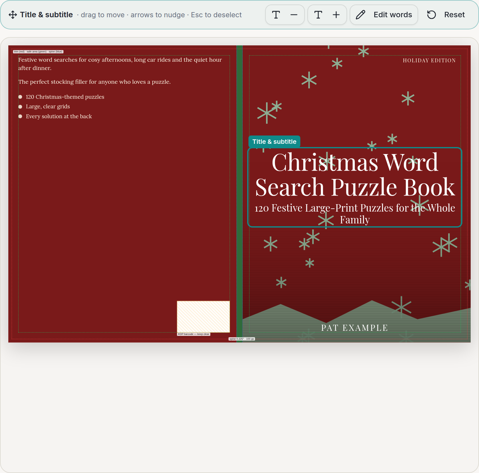The height and width of the screenshot is (473, 479).
Task: Select the back cover blurb starting Festive word searches
Action: click(x=120, y=64)
